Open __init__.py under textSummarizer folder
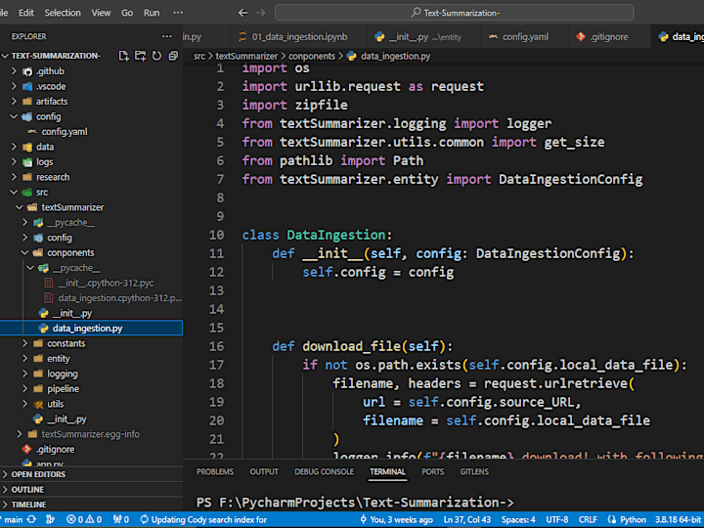This screenshot has height=528, width=704. point(66,418)
